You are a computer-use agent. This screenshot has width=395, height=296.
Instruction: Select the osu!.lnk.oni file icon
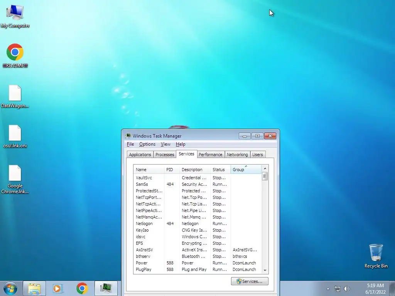point(15,136)
